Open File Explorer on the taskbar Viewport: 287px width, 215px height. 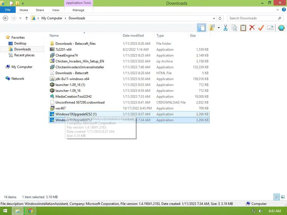click(18, 211)
